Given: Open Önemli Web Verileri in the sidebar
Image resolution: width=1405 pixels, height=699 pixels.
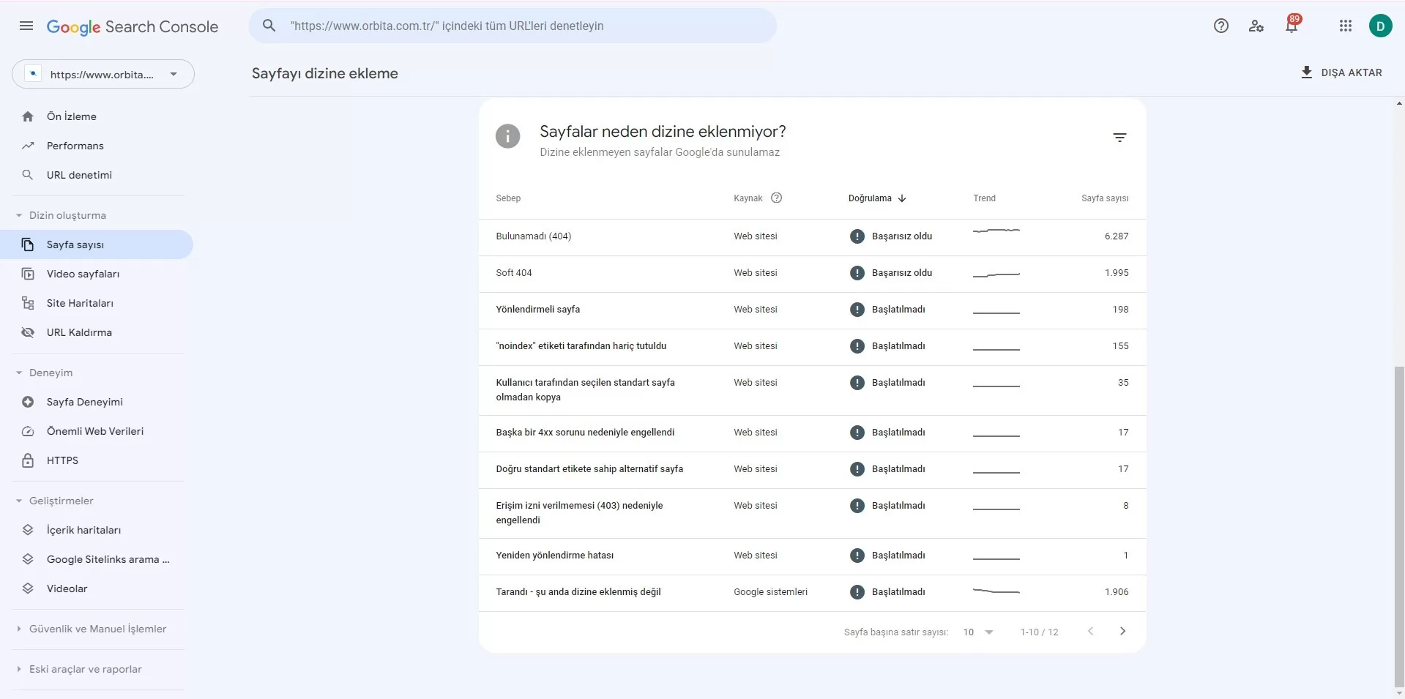Looking at the screenshot, I should coord(97,431).
